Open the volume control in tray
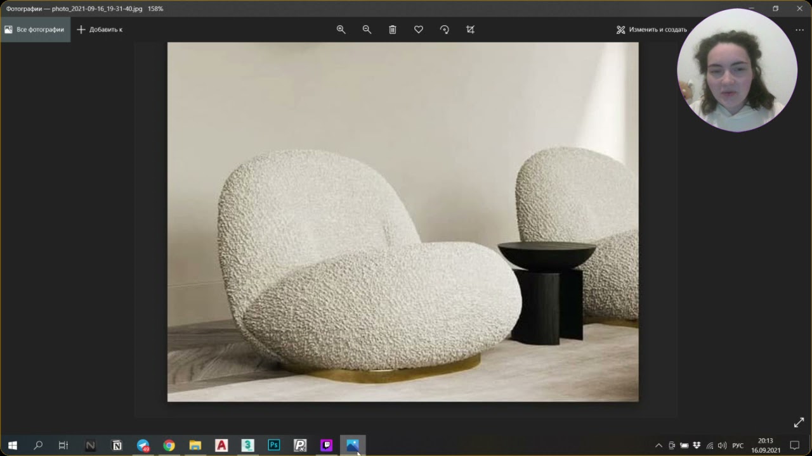 click(x=722, y=445)
